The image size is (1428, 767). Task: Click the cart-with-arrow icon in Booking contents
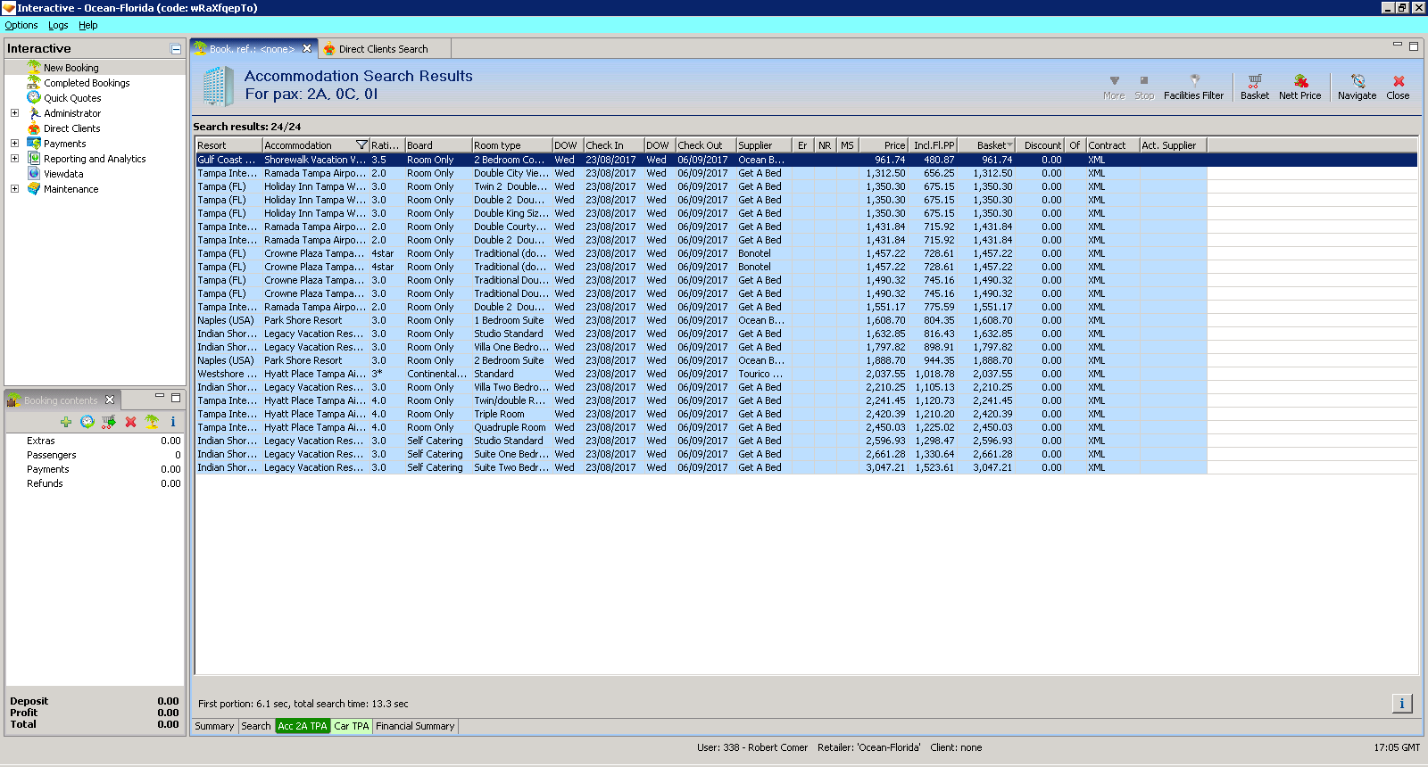[109, 422]
